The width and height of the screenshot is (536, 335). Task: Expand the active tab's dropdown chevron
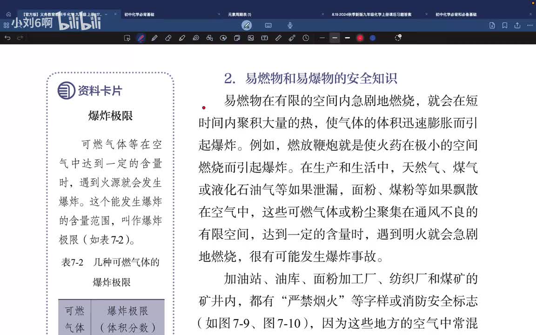tap(106, 14)
